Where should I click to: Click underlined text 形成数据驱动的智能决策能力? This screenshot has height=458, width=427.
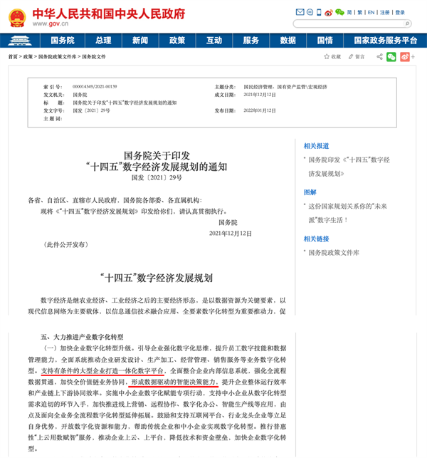(x=174, y=382)
